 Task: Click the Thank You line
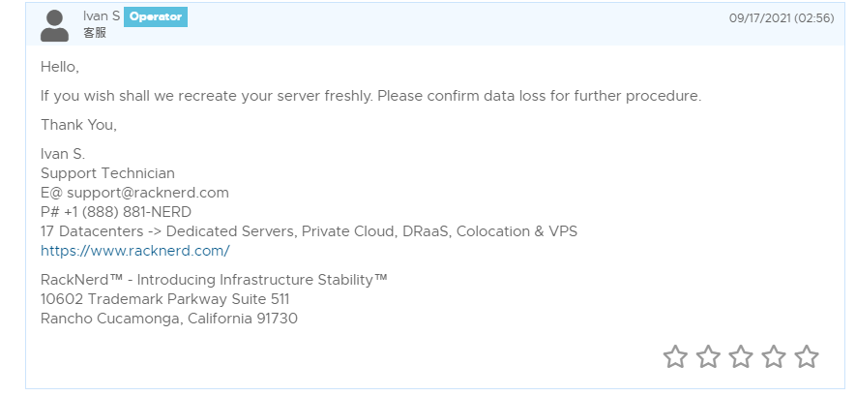click(78, 125)
